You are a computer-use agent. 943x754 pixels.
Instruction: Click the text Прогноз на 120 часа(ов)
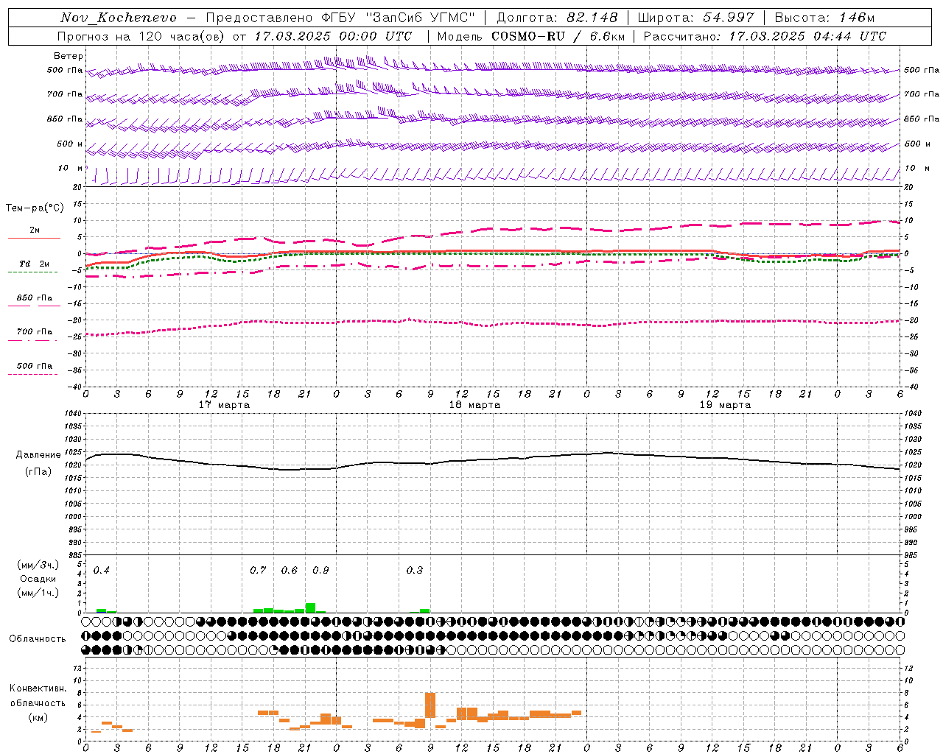pyautogui.click(x=141, y=36)
